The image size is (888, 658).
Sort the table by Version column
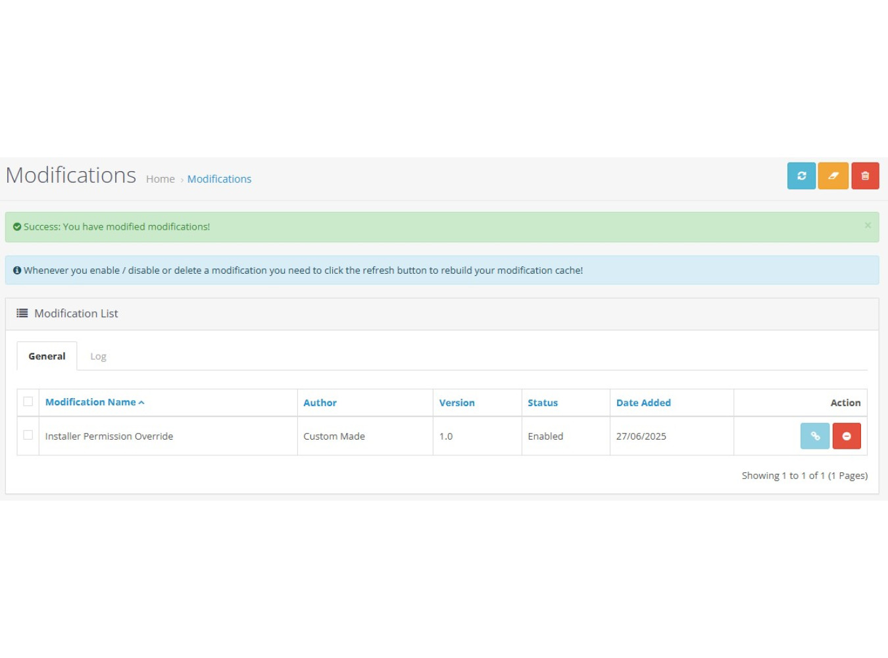point(456,403)
